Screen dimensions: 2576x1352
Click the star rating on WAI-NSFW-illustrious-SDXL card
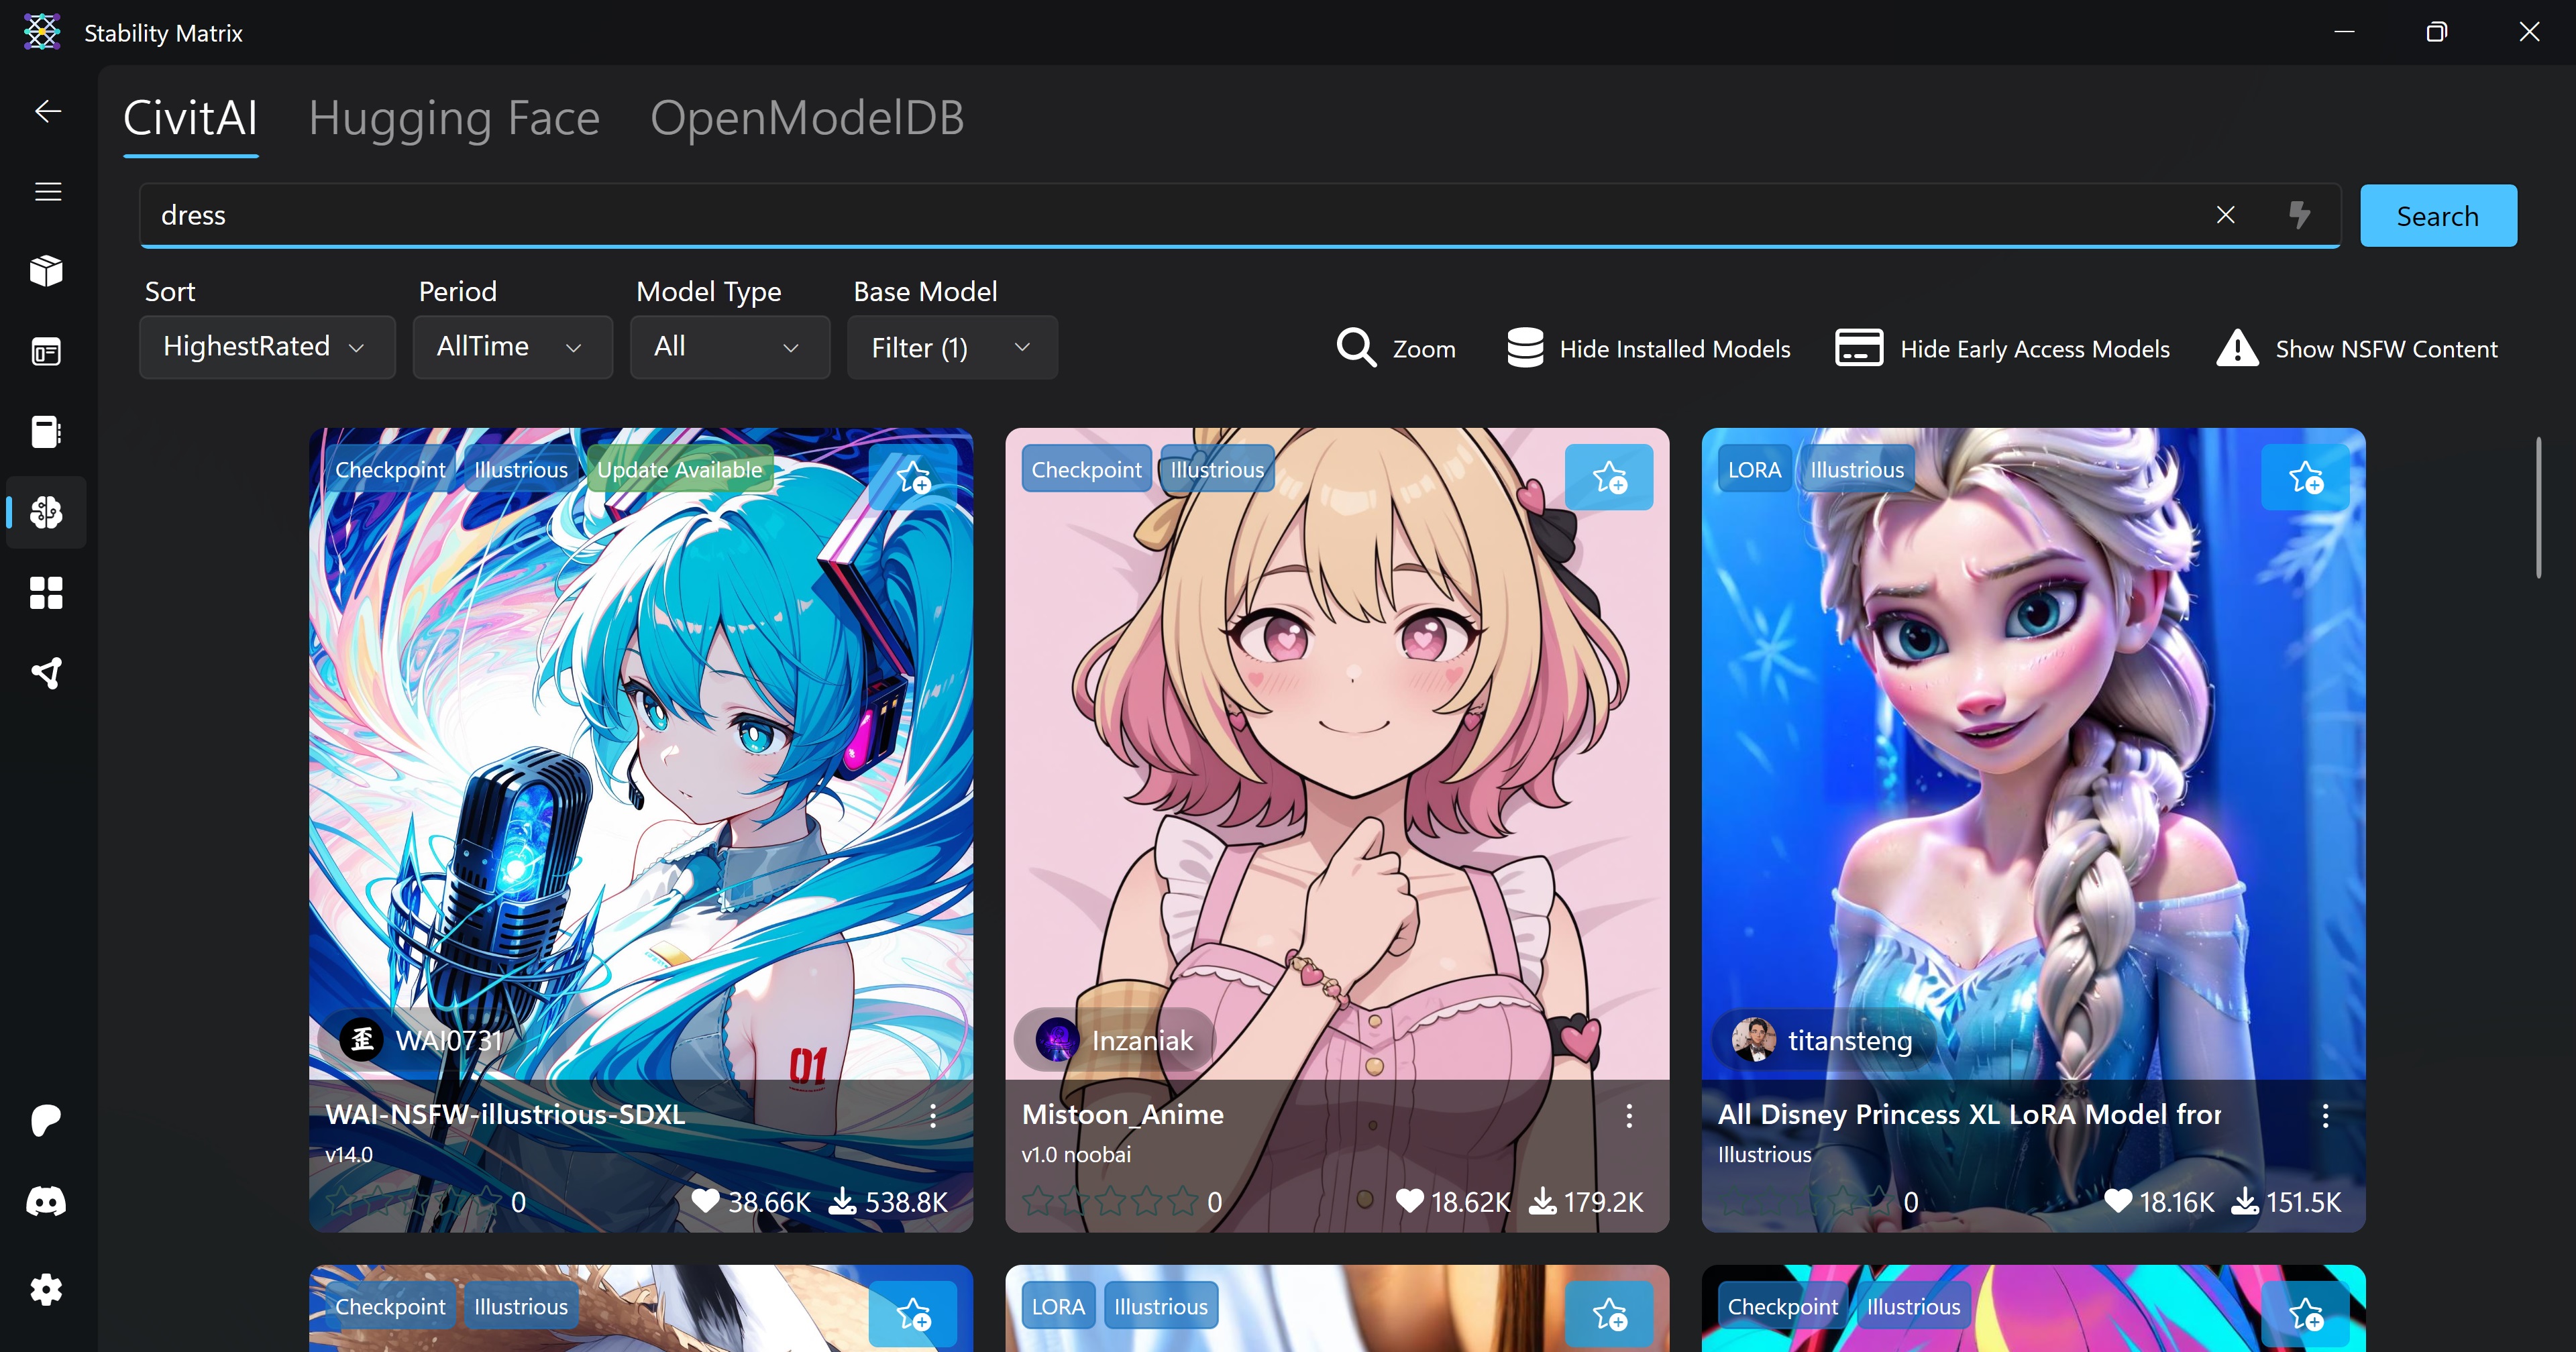pyautogui.click(x=413, y=1201)
